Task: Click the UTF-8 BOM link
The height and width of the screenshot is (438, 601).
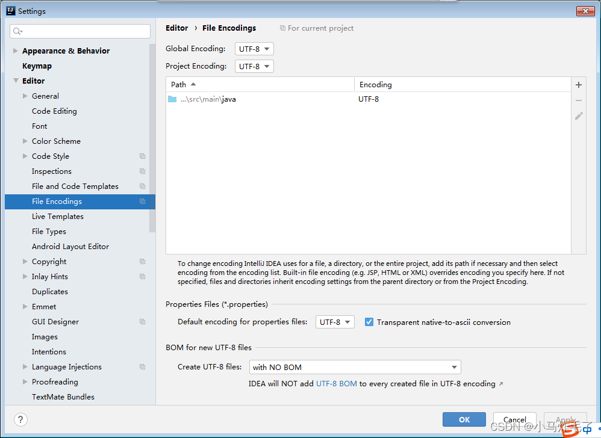Action: coord(337,384)
